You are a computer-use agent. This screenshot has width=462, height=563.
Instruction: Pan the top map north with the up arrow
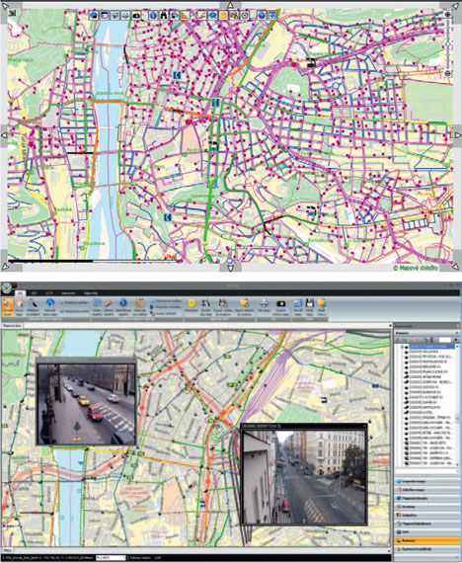[230, 5]
